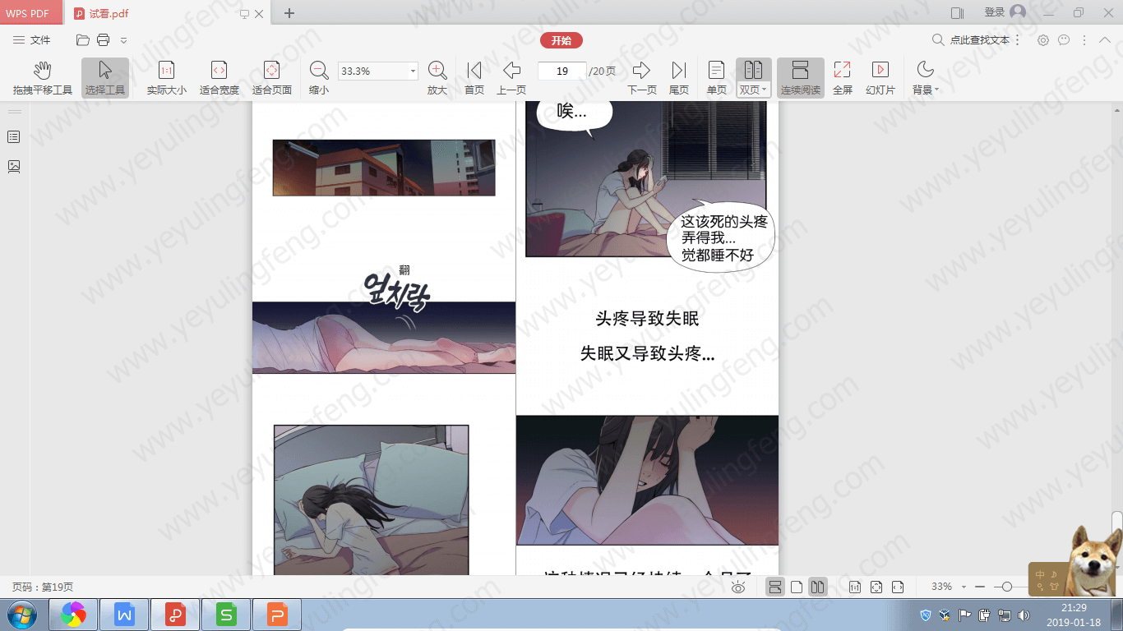This screenshot has height=631, width=1123.
Task: Go to the previous page (上一页)
Action: 511,78
